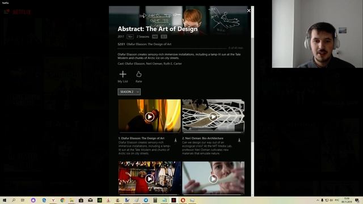
Task: Open Yandex Browser from taskbar
Action: 53,200
